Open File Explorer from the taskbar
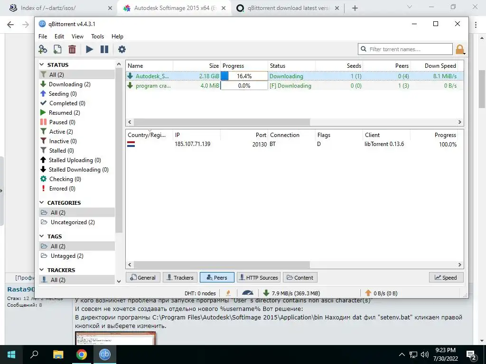 coord(58,355)
